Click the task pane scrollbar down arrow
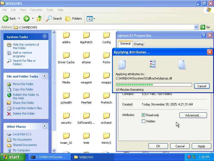The width and height of the screenshot is (214, 161). pos(54,151)
